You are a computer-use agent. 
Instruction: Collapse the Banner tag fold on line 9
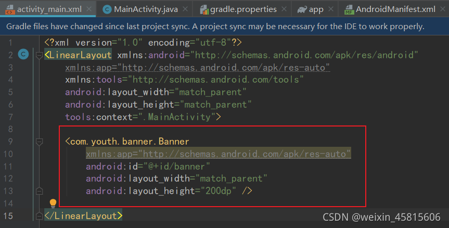coord(39,142)
